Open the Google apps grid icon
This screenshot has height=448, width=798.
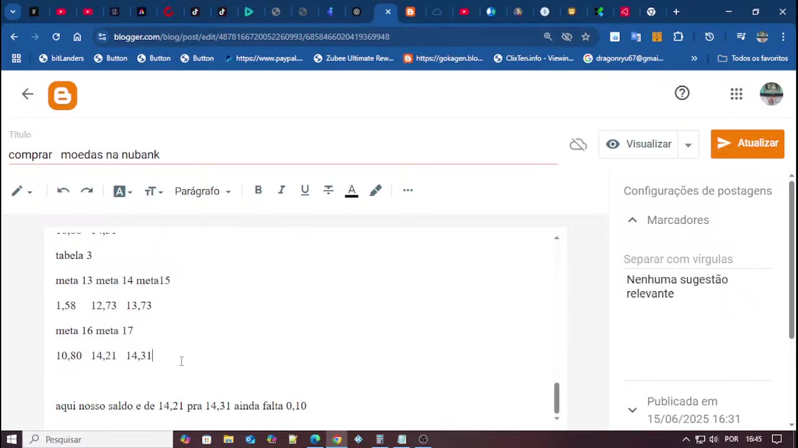[x=736, y=94]
